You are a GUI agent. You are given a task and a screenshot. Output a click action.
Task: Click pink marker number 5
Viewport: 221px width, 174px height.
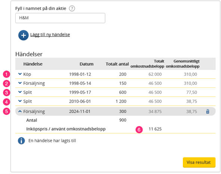(x=6, y=111)
